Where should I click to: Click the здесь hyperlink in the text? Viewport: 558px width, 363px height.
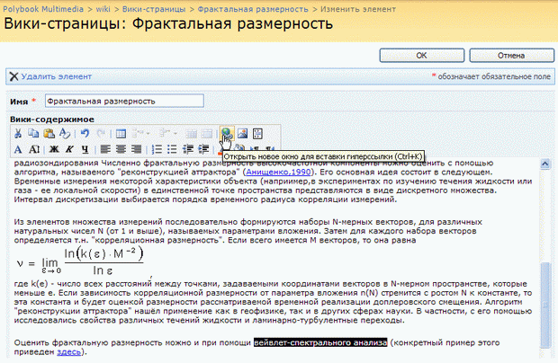click(x=68, y=352)
